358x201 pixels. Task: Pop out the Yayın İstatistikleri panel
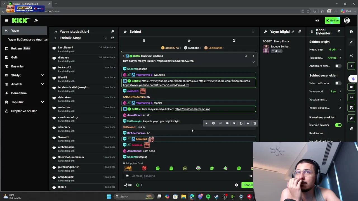pyautogui.click(x=112, y=32)
